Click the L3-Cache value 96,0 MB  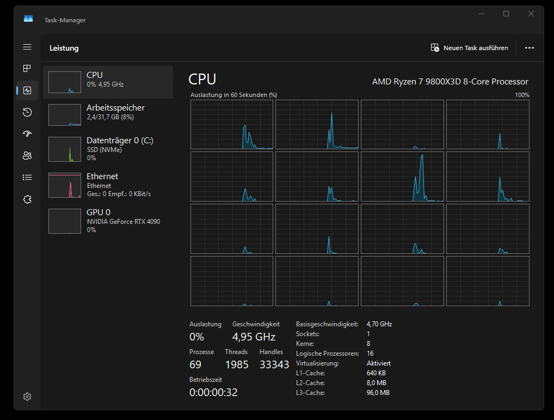pos(378,393)
